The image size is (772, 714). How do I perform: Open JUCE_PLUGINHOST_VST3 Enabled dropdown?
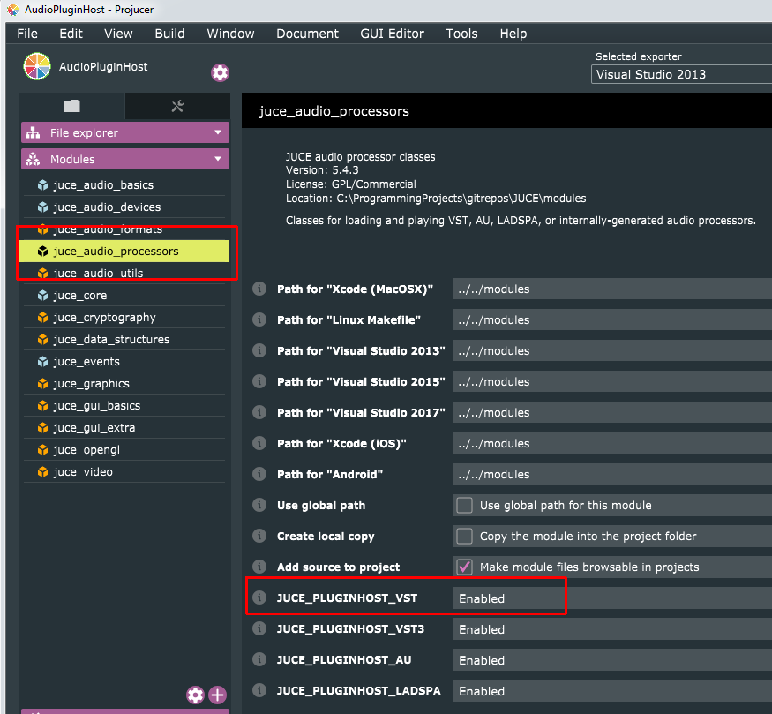coord(612,629)
